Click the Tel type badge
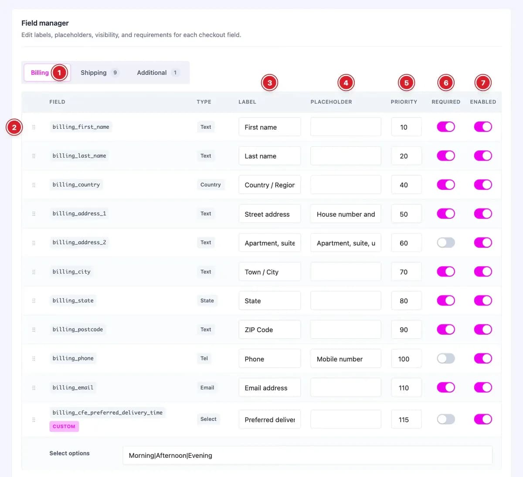The image size is (523, 477). click(204, 358)
